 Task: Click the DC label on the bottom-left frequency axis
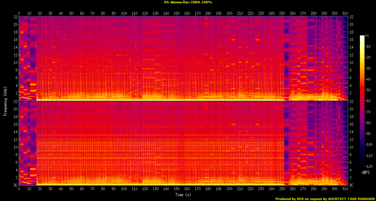point(15,185)
